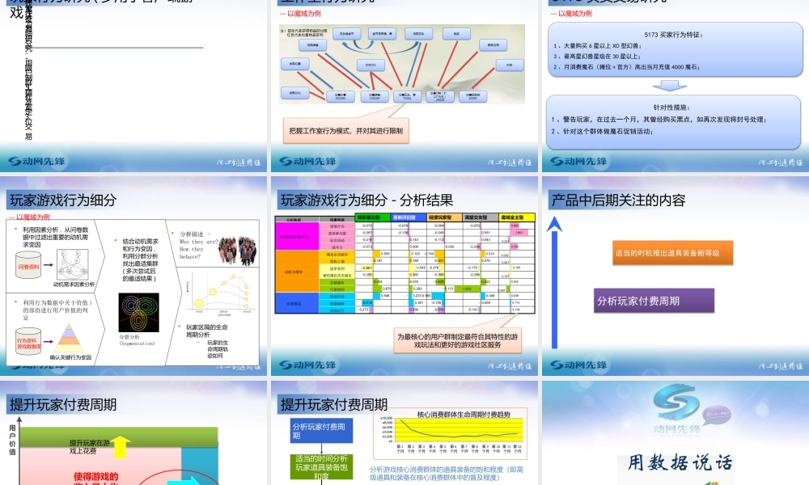809x485 pixels.
Task: Click 以魔域为例 subtitle on 玩家游戏行为细分 slide
Action: [x=29, y=217]
